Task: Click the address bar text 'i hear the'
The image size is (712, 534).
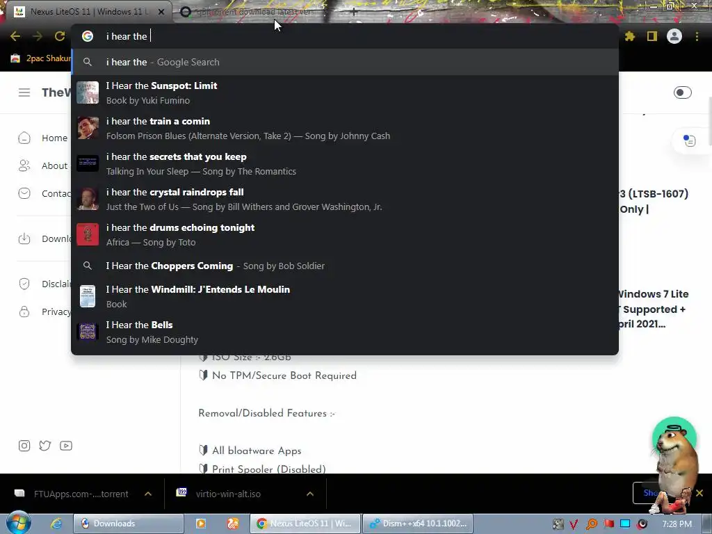Action: (x=127, y=36)
